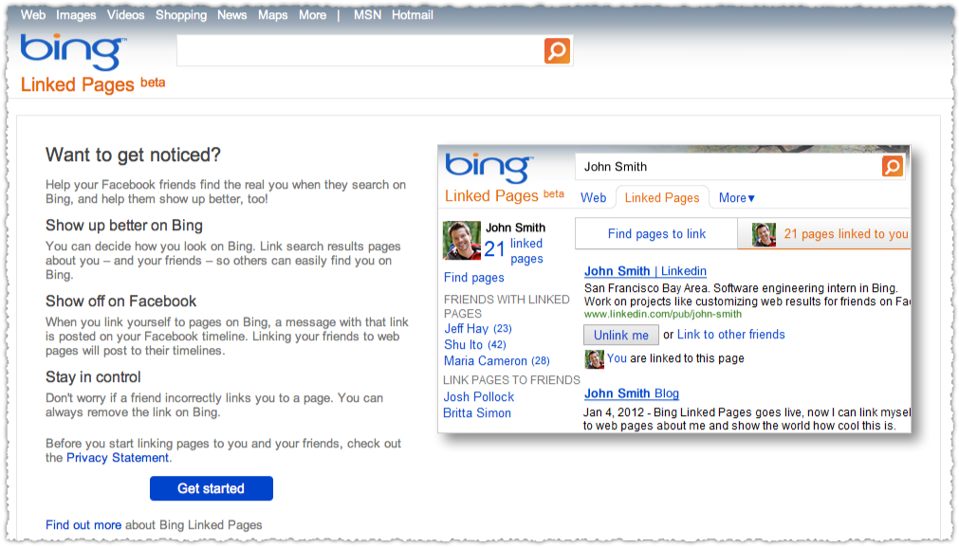Open the Bing logo home link
Viewport: 959px width, 547px height.
(73, 51)
